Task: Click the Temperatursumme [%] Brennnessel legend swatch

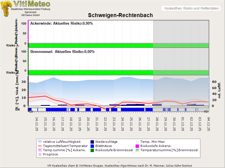Action: 137,150
